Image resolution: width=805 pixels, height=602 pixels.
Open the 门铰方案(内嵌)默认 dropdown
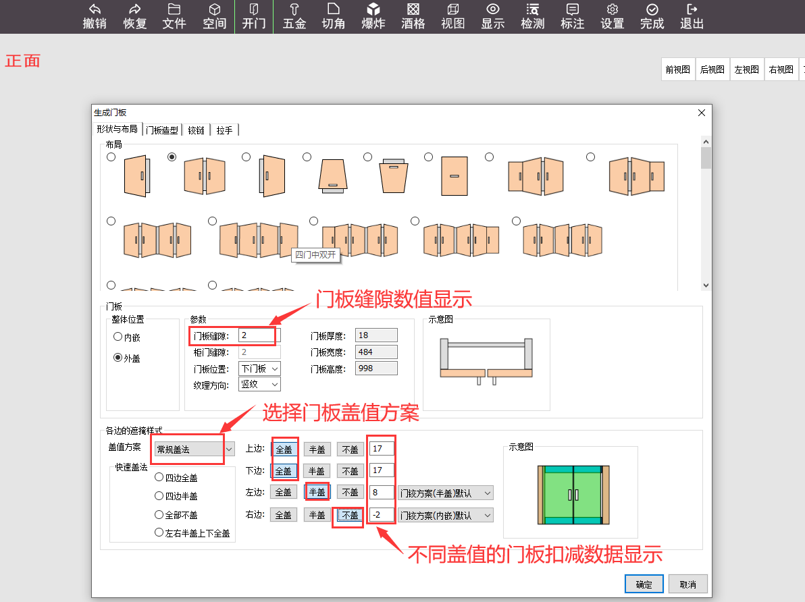(x=446, y=515)
